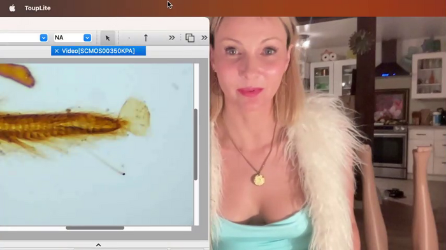Image resolution: width=446 pixels, height=250 pixels.
Task: Expand overflow chevron after windows icon
Action: (205, 38)
